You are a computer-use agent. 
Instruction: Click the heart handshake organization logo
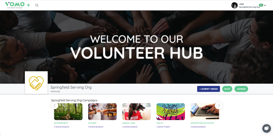[x=36, y=83]
